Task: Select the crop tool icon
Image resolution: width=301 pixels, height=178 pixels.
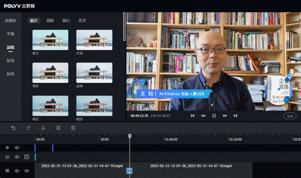Action: point(58,128)
